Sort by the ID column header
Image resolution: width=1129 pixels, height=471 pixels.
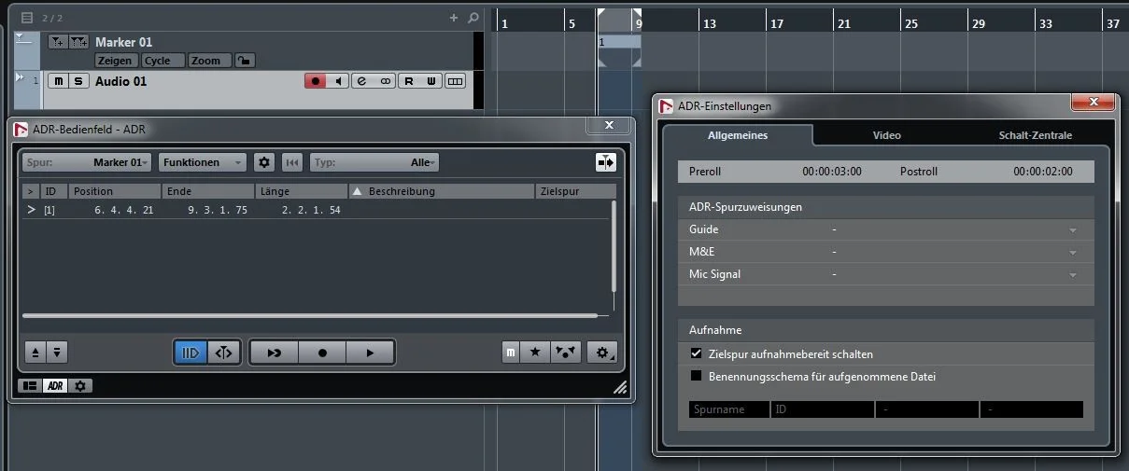click(x=54, y=191)
